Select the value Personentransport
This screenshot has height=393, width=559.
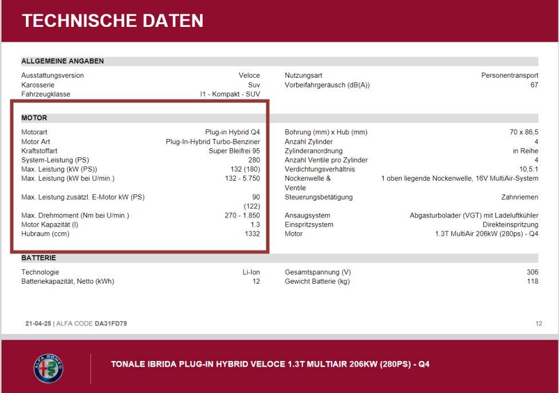coord(510,76)
